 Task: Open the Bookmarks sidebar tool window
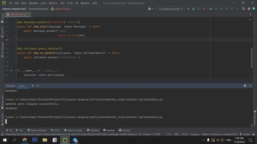[2, 102]
